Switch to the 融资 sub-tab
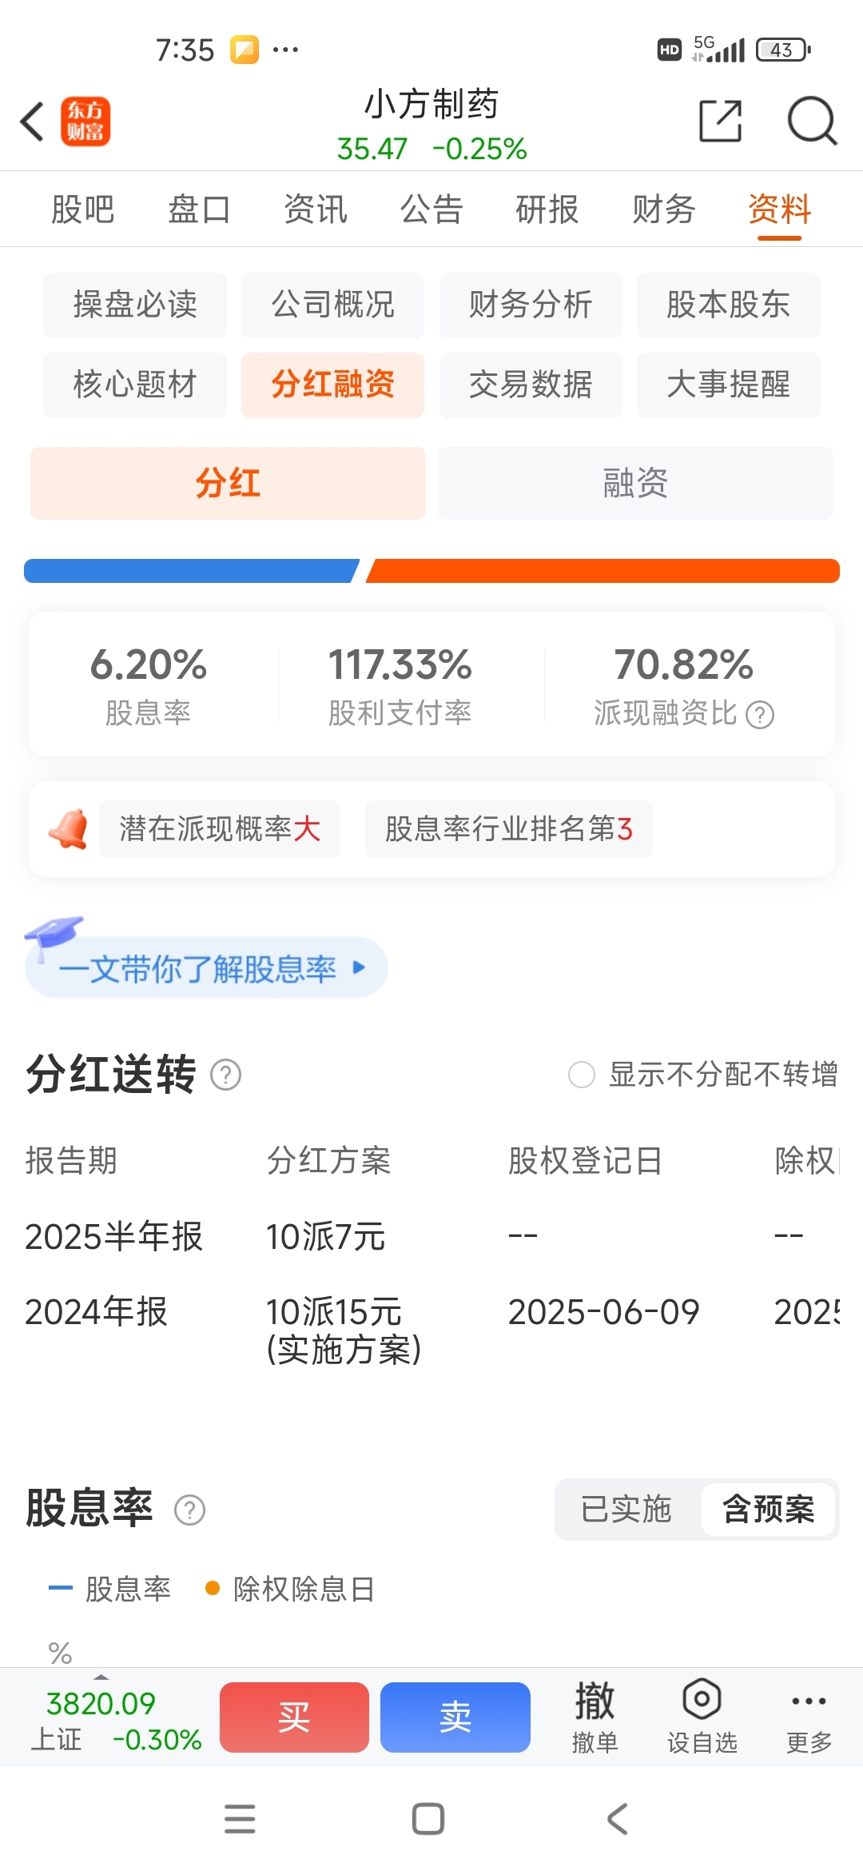 tap(635, 483)
